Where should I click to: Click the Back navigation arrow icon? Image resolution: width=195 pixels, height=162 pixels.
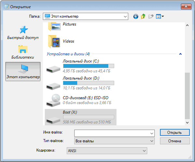136,17
